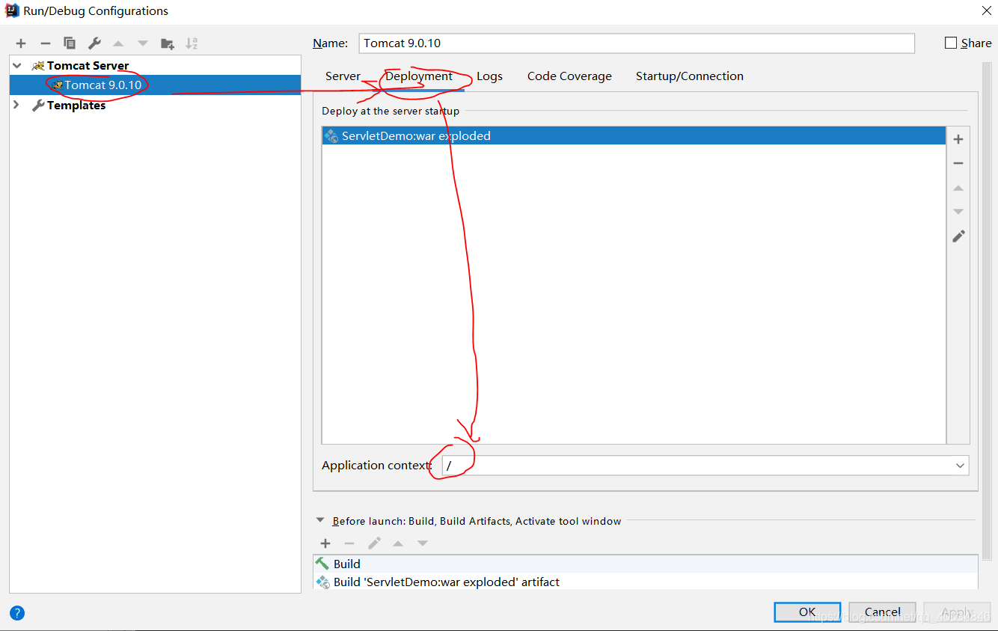Viewport: 998px width, 631px height.
Task: Open Application context dropdown arrow
Action: click(960, 466)
